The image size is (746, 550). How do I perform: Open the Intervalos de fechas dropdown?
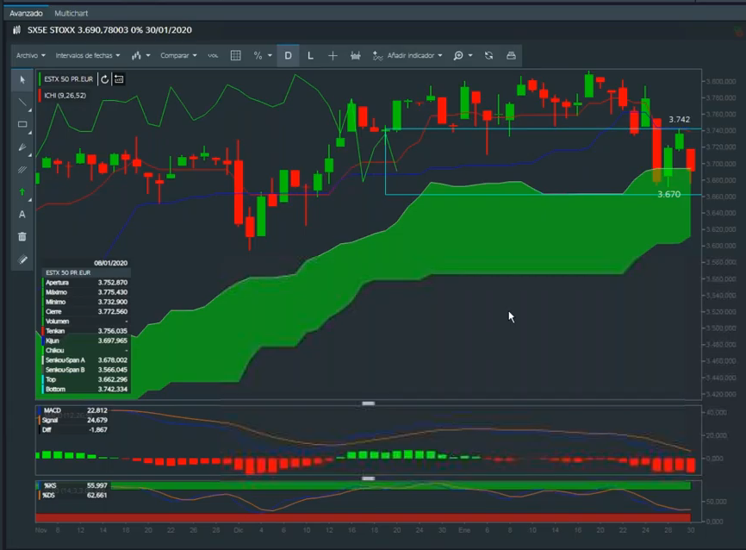coord(88,56)
